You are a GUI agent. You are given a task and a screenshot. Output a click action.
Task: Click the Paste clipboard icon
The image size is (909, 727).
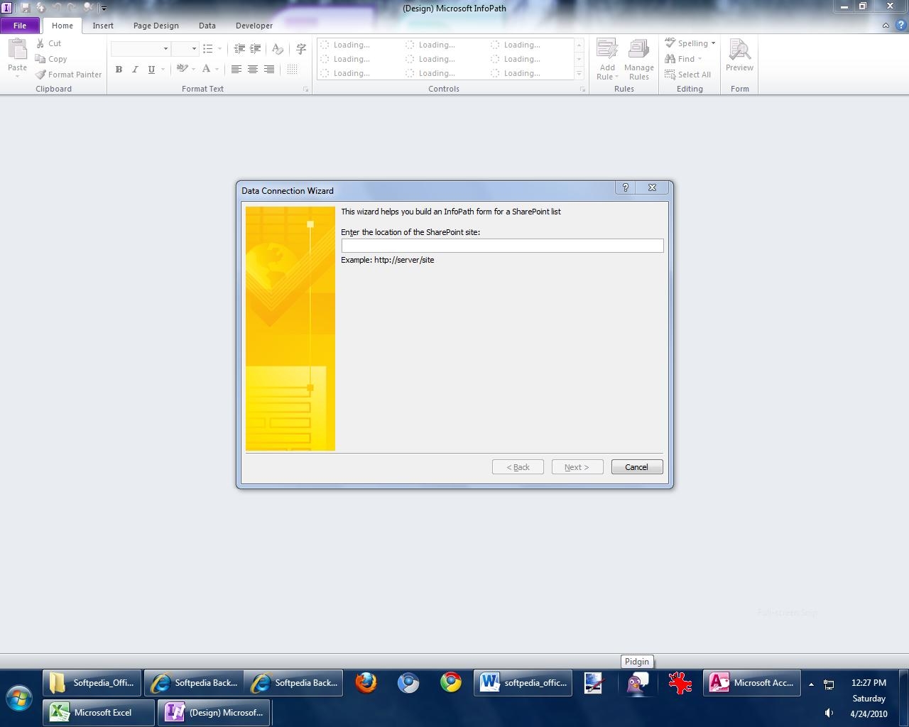tap(17, 50)
